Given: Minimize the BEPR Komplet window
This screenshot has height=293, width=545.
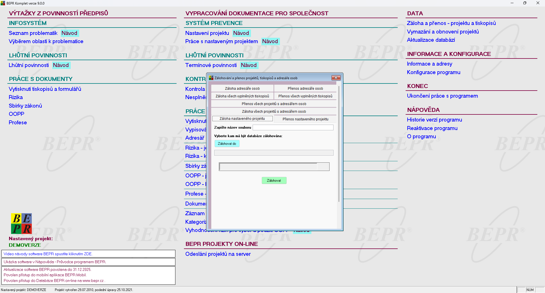Looking at the screenshot, I should click(x=512, y=3).
